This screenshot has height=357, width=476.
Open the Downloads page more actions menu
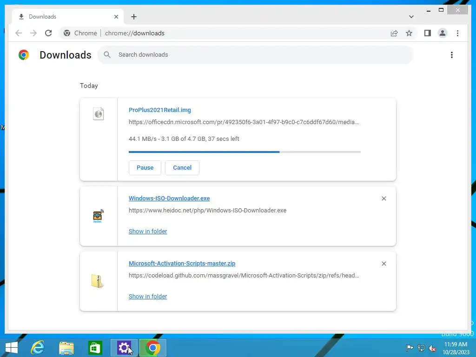click(x=452, y=55)
